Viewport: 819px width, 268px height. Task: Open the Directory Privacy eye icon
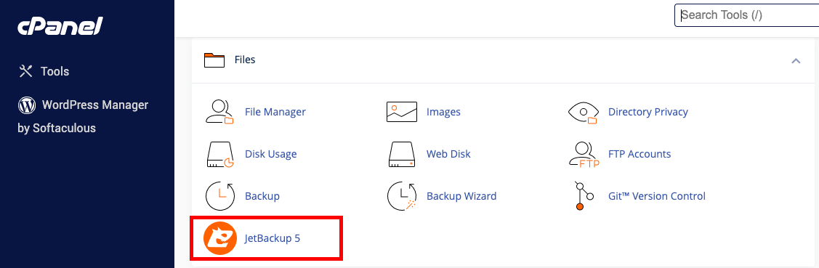583,112
